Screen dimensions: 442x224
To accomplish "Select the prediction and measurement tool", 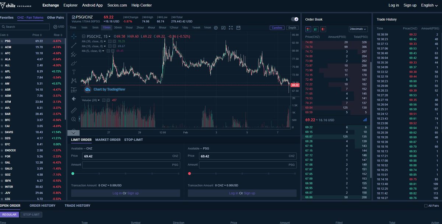I will pyautogui.click(x=74, y=90).
